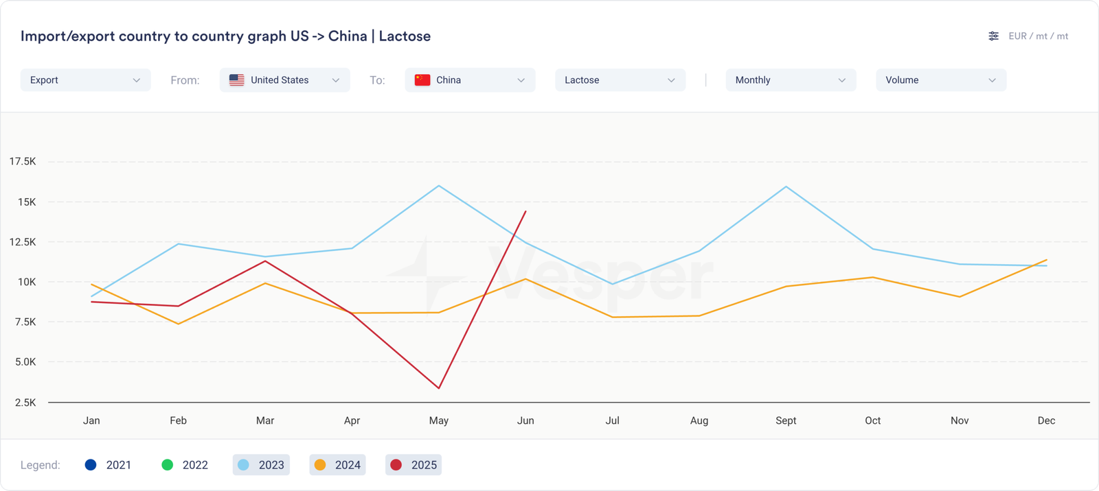Hide the 2024 series from chart
This screenshot has width=1099, height=491.
tap(337, 465)
